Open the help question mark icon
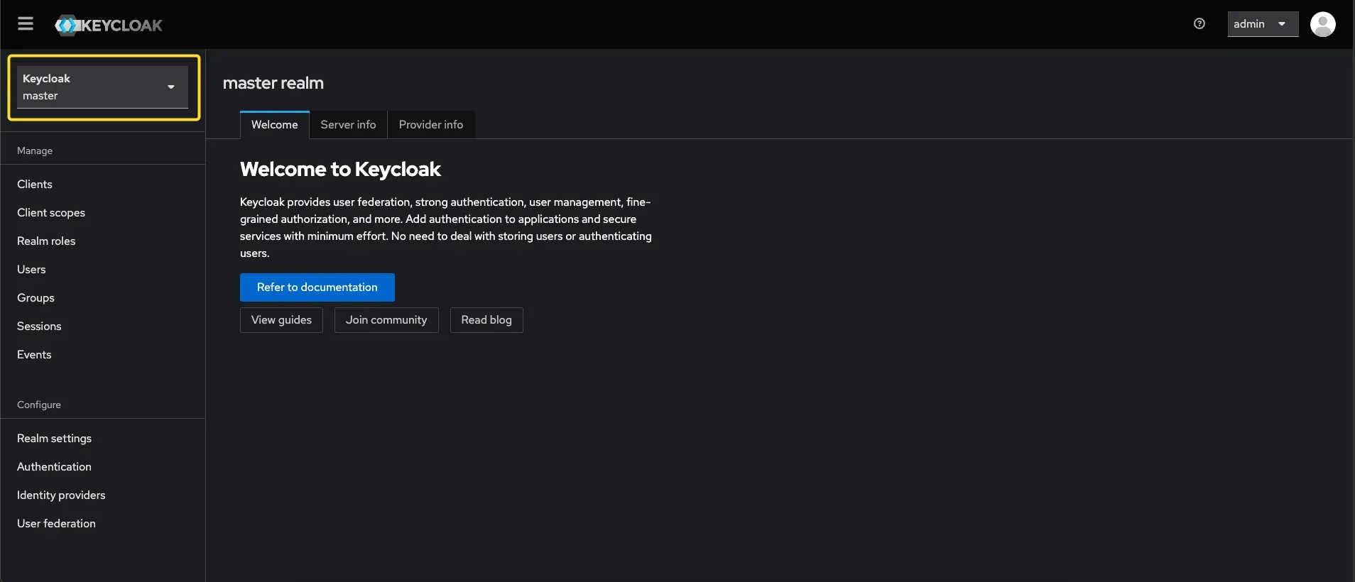Screen dimensions: 1355x582 pos(1199,24)
